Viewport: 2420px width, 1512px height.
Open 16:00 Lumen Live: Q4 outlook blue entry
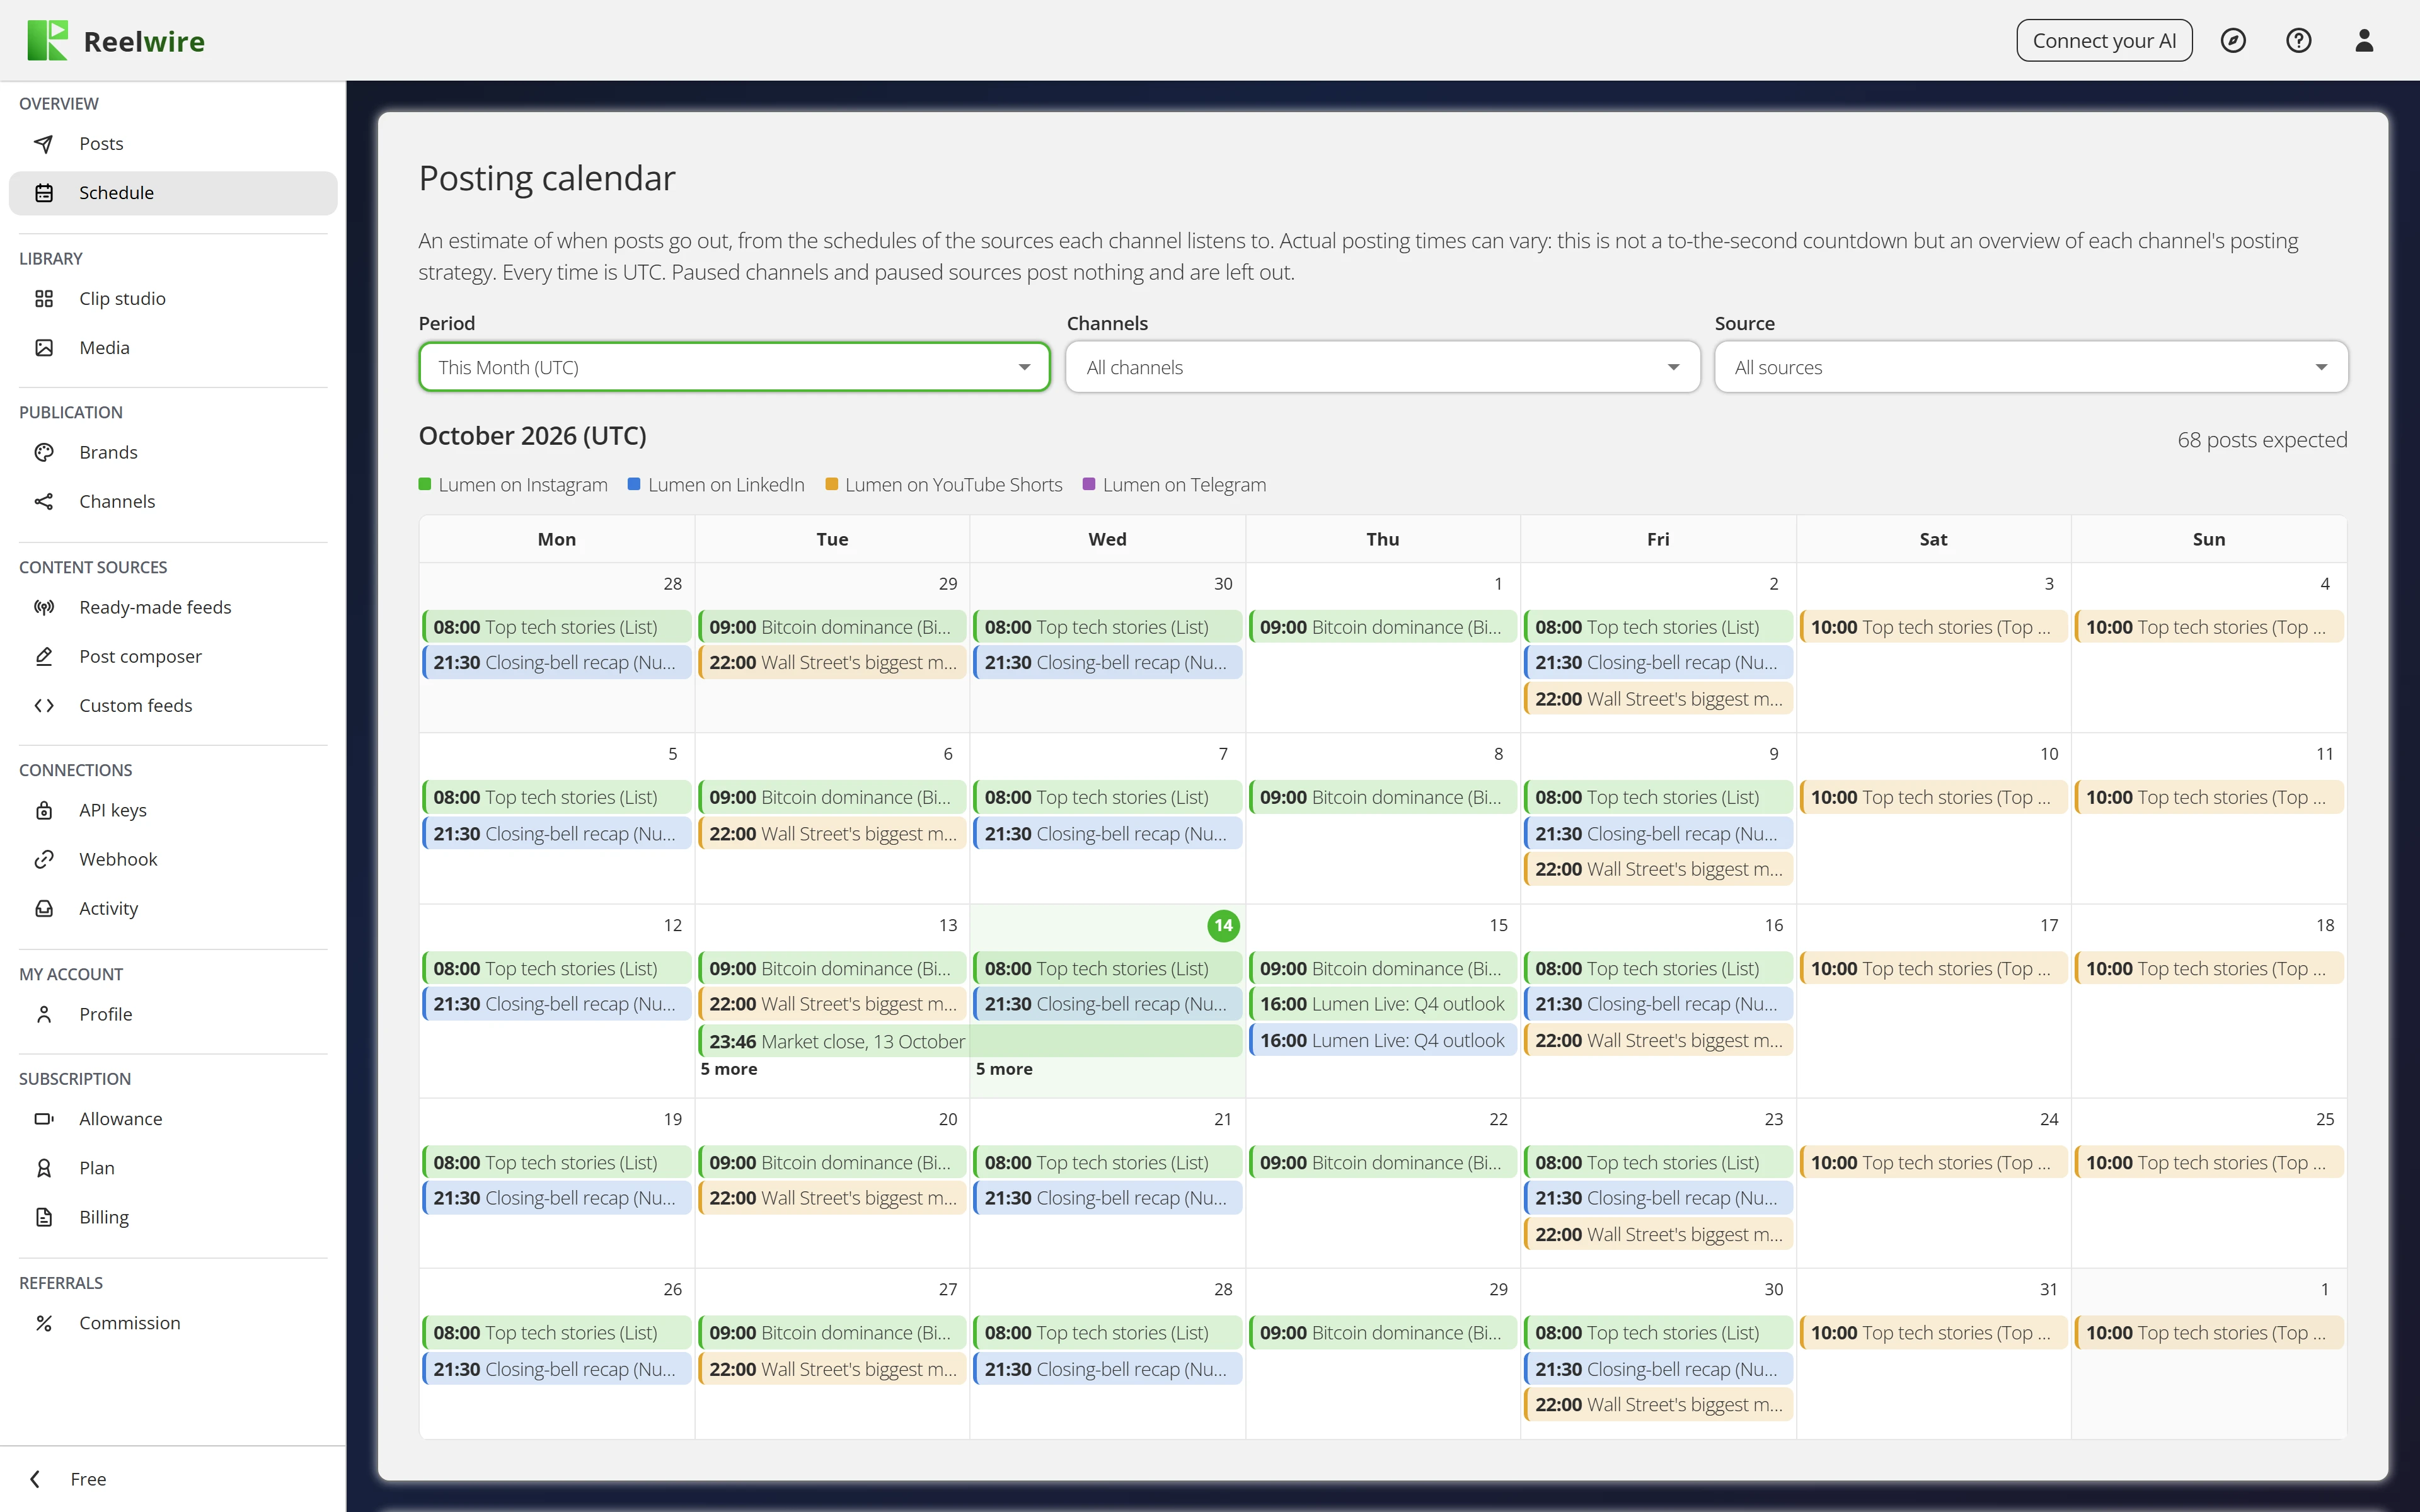pos(1383,1040)
